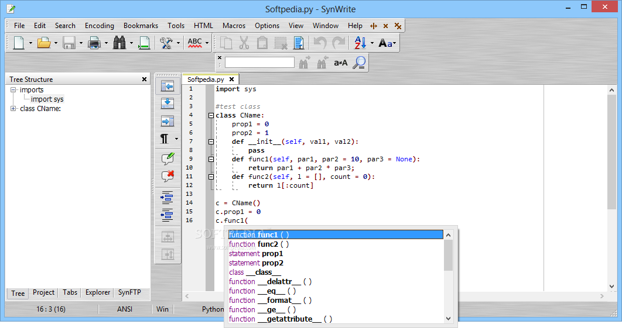Collapse the code fold at def func2 line
Viewport: 622px width, 328px height.
(211, 177)
